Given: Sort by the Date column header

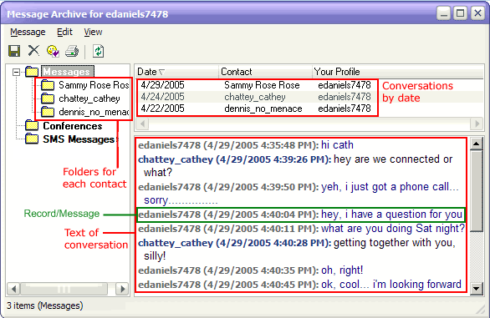Looking at the screenshot, I should pyautogui.click(x=176, y=72).
